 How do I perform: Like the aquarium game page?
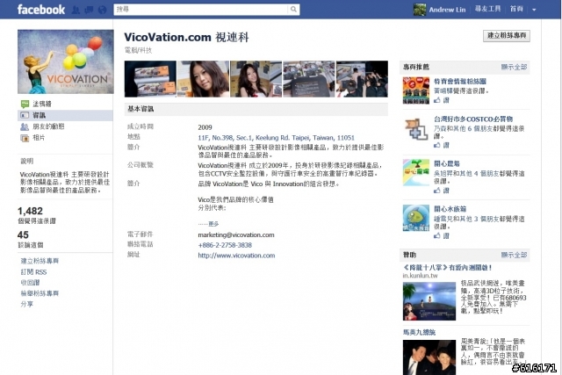point(442,235)
